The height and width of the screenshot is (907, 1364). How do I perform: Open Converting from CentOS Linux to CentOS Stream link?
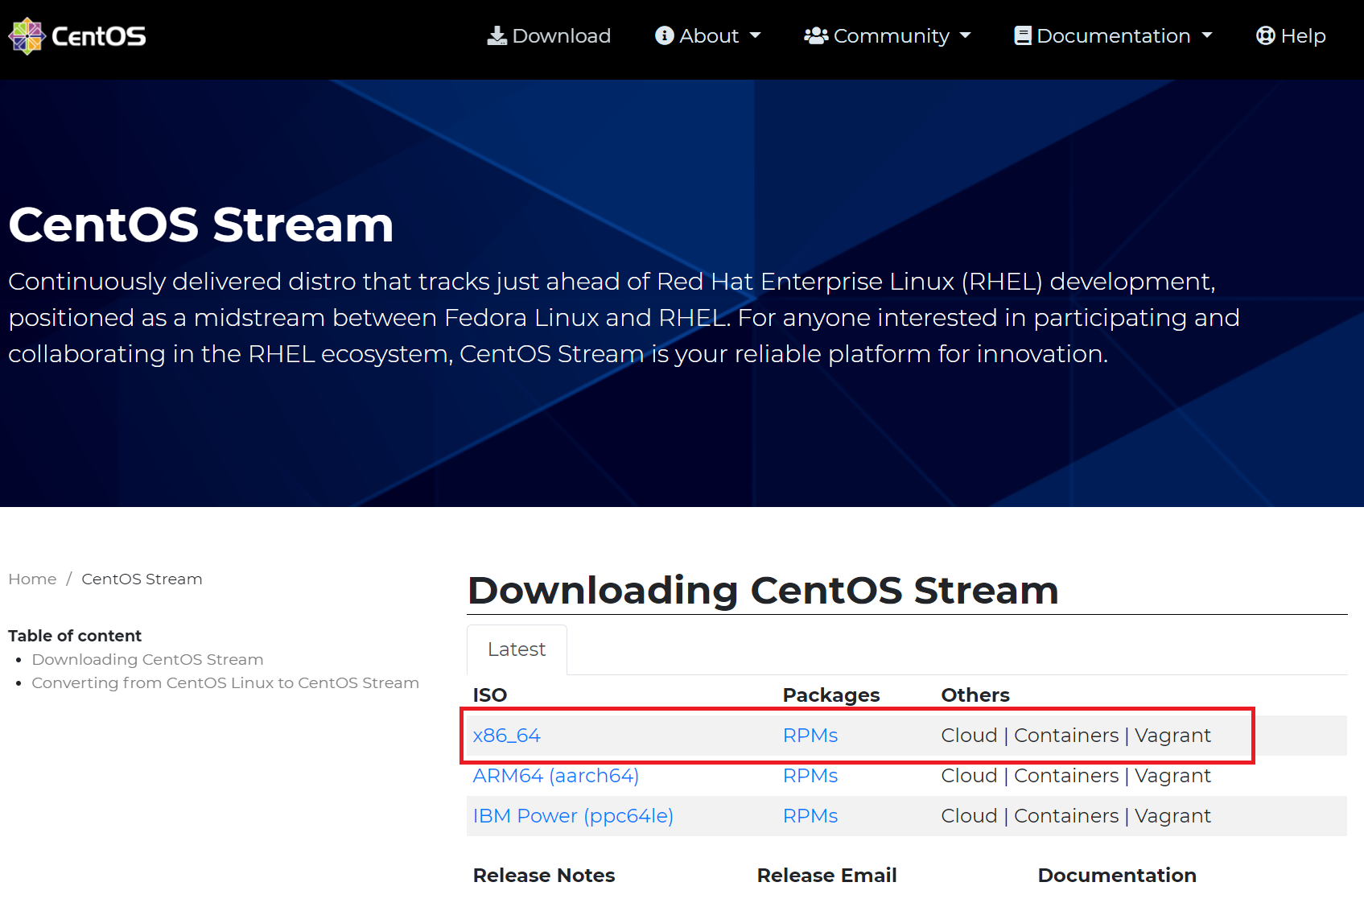225,683
